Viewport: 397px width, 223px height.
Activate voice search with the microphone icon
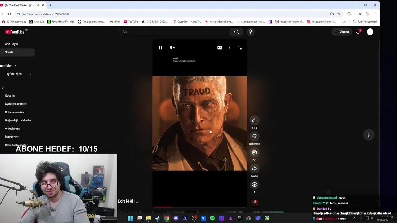point(251,32)
